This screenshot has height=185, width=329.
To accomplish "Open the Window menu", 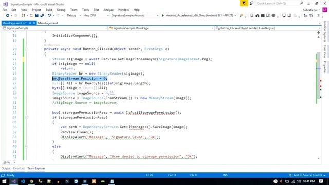I will tap(123, 10).
